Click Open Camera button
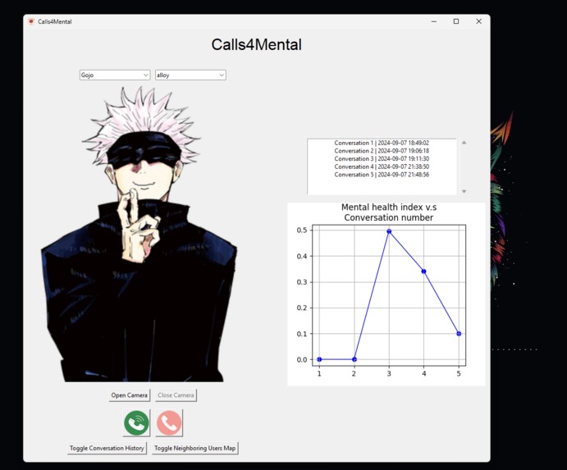Screen dimensions: 567x470 pos(130,395)
